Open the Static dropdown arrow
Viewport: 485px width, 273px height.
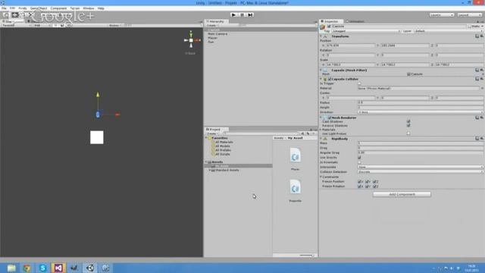(482, 27)
